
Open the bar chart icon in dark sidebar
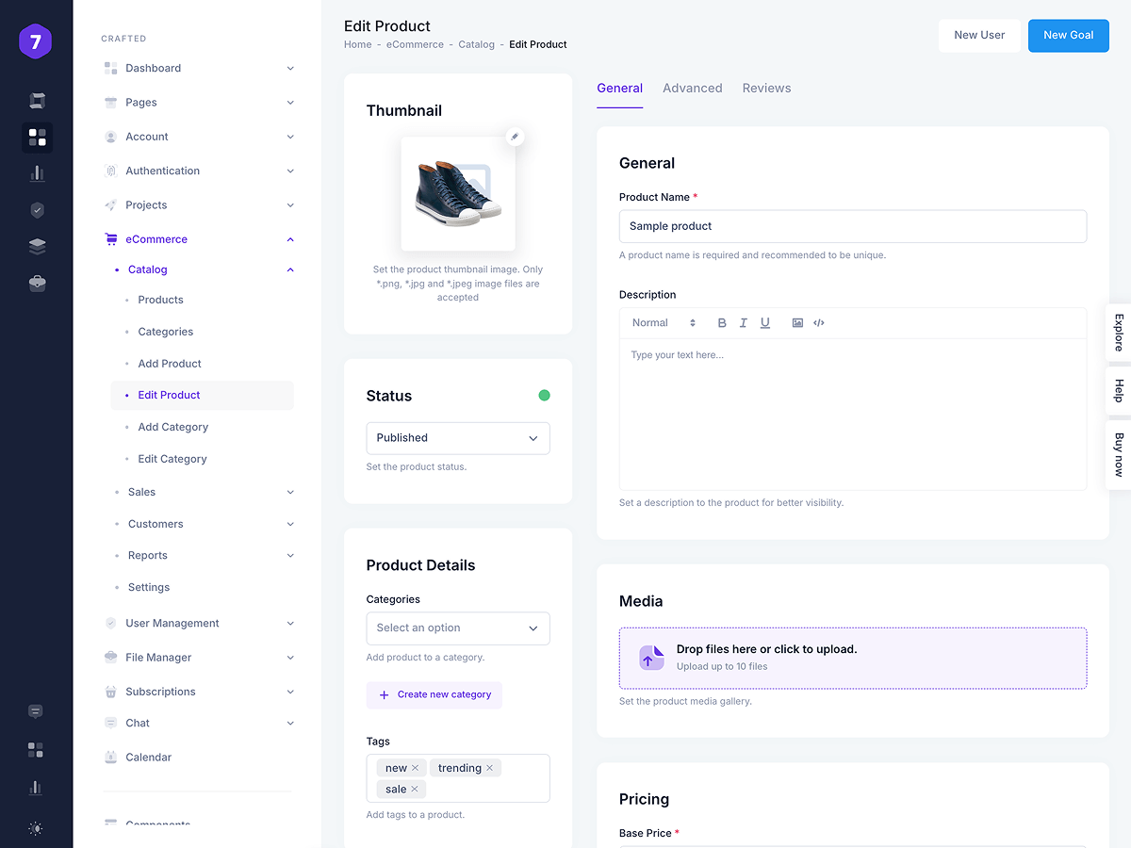[37, 173]
